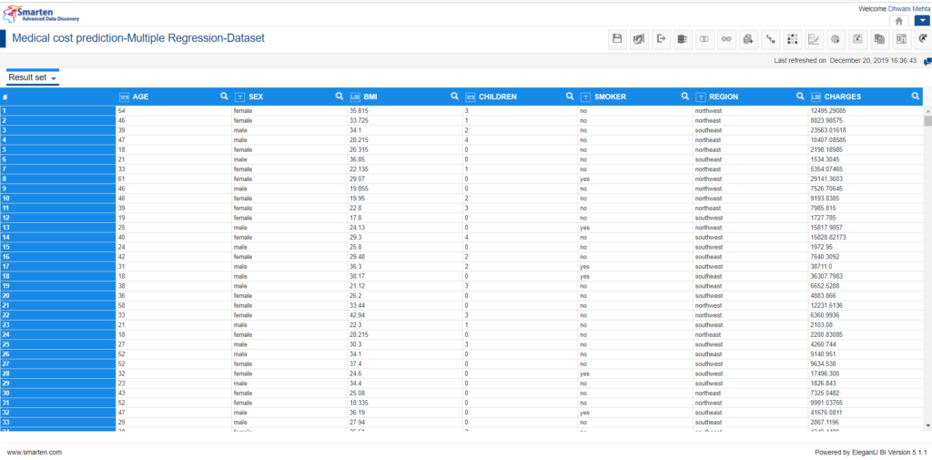Search within the CHILDREN column

coord(570,96)
